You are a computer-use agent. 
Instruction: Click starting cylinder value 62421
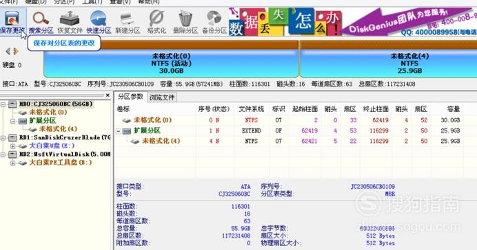click(309, 141)
